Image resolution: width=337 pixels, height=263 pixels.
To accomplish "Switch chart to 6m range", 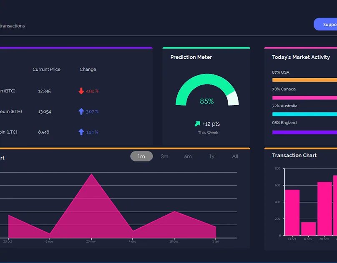I will (188, 156).
